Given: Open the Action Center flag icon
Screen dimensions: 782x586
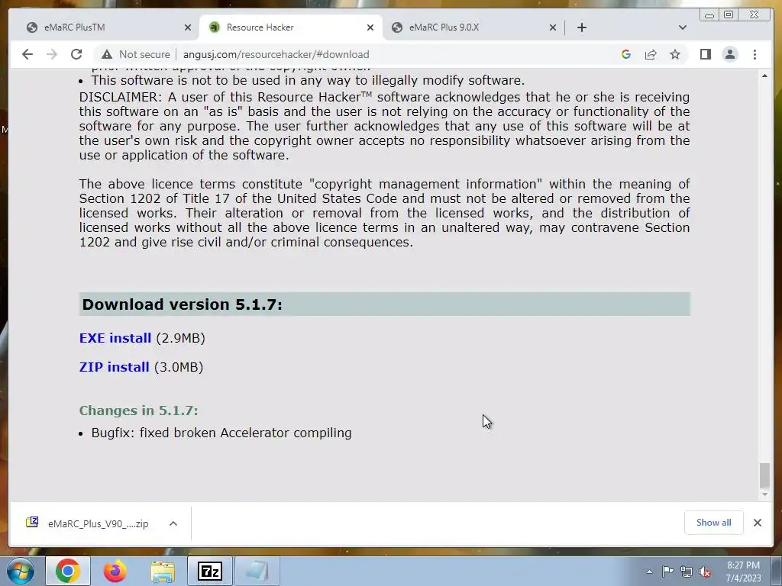Looking at the screenshot, I should 667,572.
